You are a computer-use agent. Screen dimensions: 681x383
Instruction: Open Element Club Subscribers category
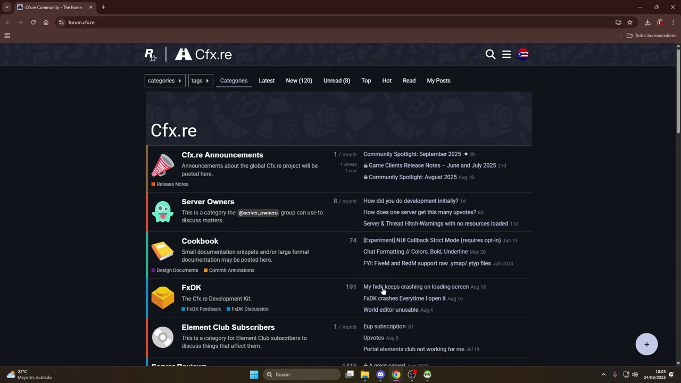click(x=228, y=327)
